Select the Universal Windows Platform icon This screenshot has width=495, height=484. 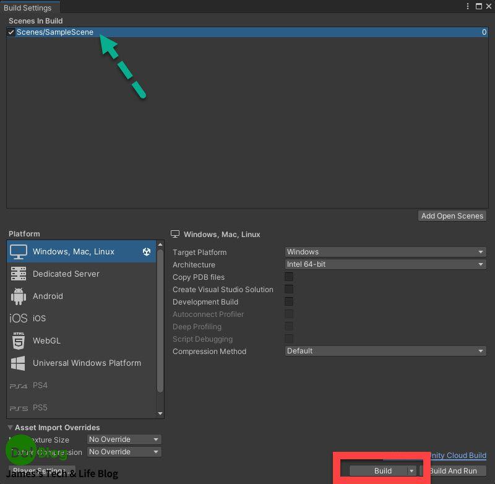click(19, 363)
